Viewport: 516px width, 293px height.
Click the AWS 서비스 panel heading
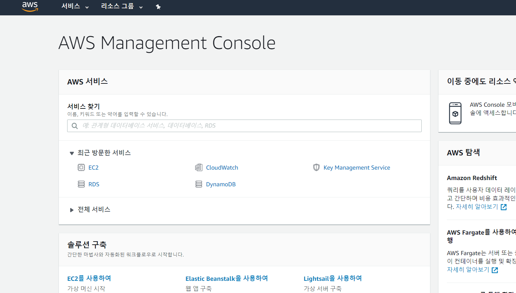click(x=87, y=82)
